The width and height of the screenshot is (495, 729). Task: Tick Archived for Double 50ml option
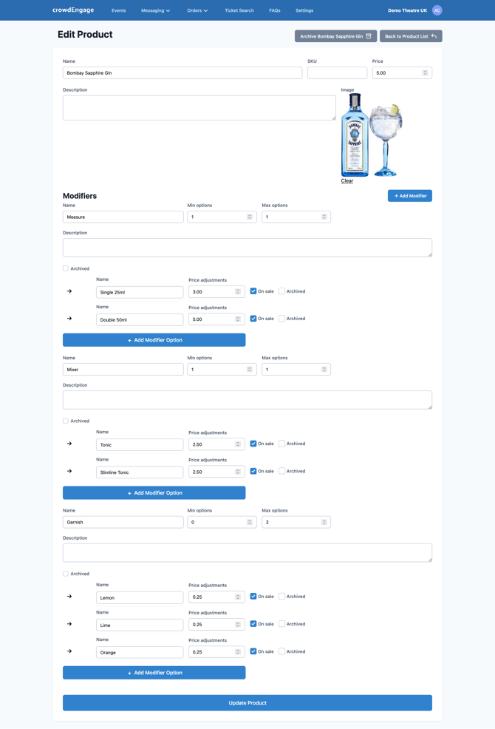pyautogui.click(x=281, y=319)
